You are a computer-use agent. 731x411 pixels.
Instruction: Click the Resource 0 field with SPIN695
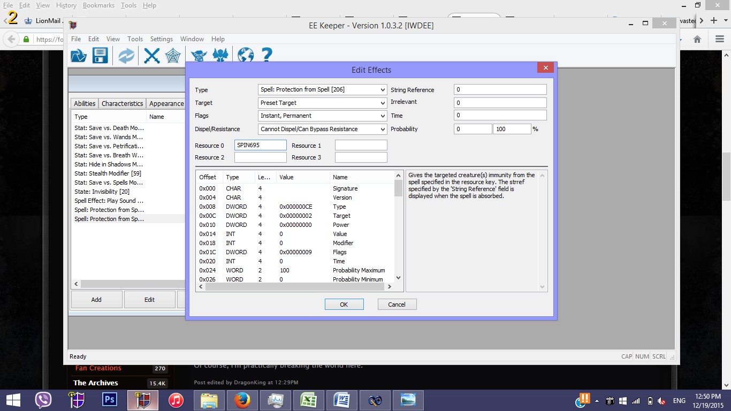click(261, 145)
